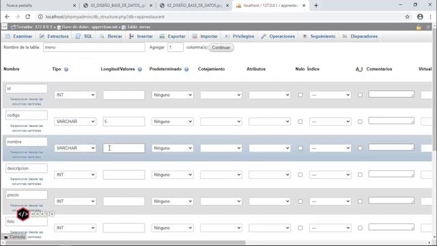Image resolution: width=437 pixels, height=246 pixels.
Task: Open the Seguimiento tab
Action: (x=319, y=36)
